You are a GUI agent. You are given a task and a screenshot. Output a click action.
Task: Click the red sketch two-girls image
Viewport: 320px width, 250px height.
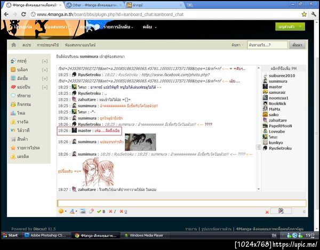point(98,172)
